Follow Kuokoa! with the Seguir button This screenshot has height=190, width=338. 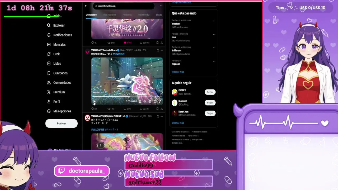tap(210, 103)
